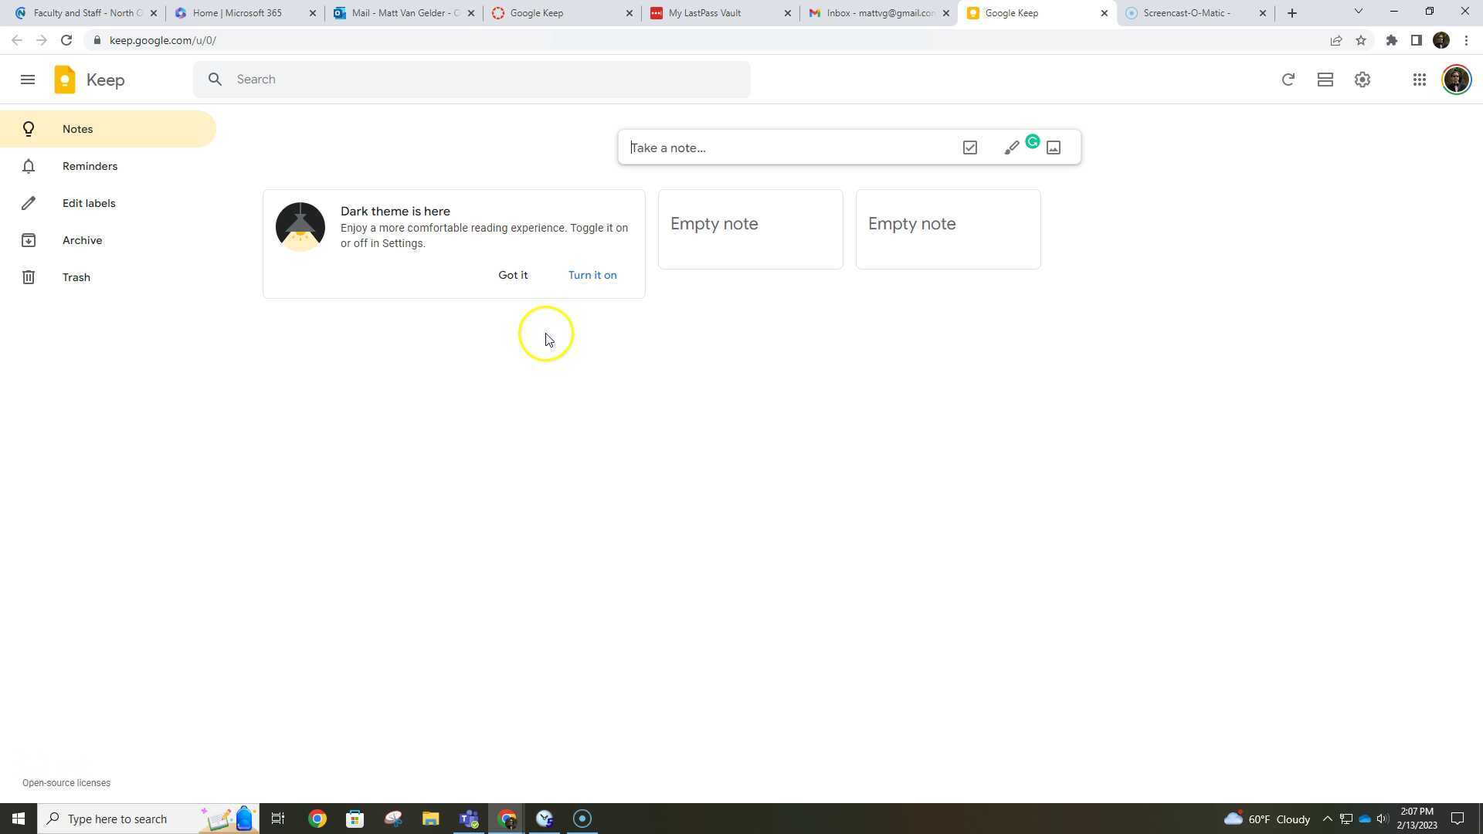Open the Open-source licenses link
Image resolution: width=1483 pixels, height=834 pixels.
(66, 783)
